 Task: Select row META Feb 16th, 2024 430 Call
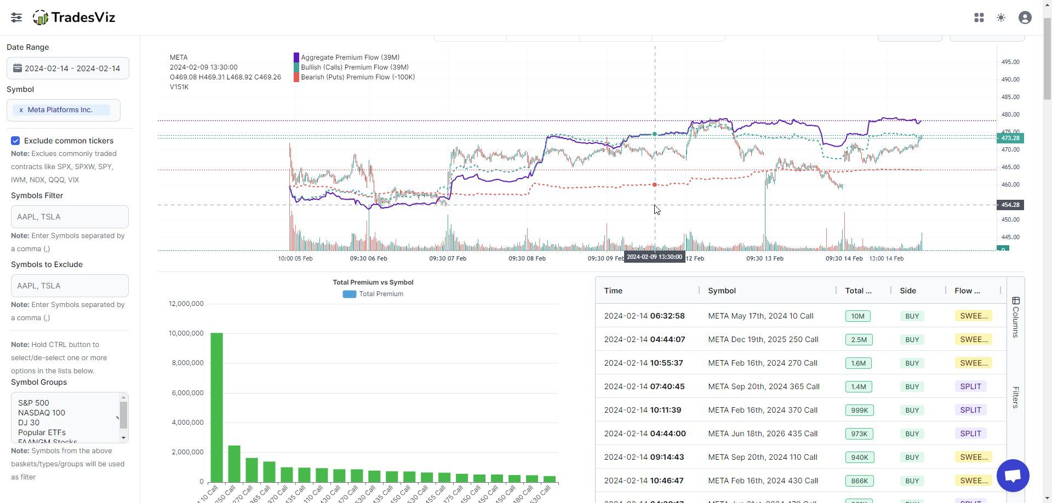pos(801,481)
